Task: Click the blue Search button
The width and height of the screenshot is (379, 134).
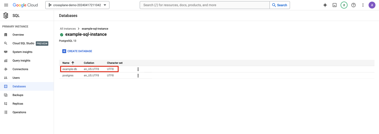Action: (x=280, y=5)
